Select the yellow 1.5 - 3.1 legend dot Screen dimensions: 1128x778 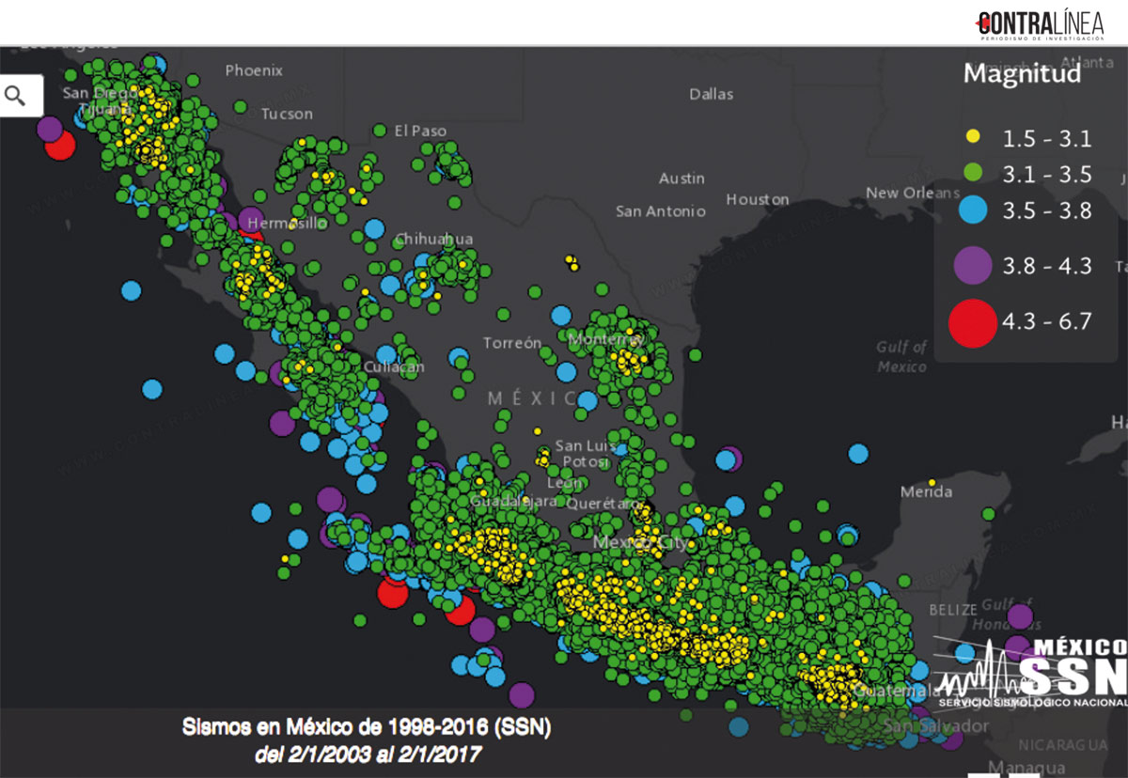[x=973, y=138]
